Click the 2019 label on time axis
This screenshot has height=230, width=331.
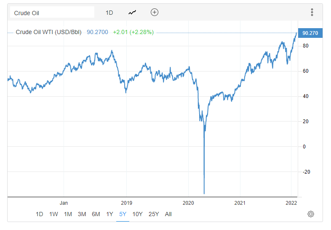tap(127, 203)
